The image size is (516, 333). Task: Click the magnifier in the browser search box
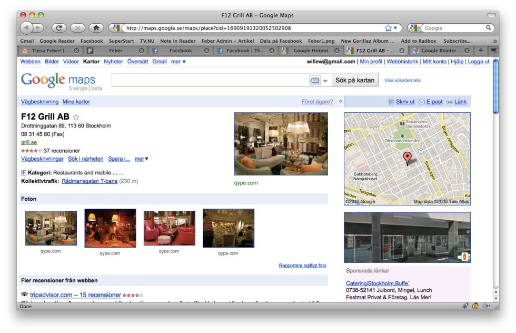tap(489, 28)
